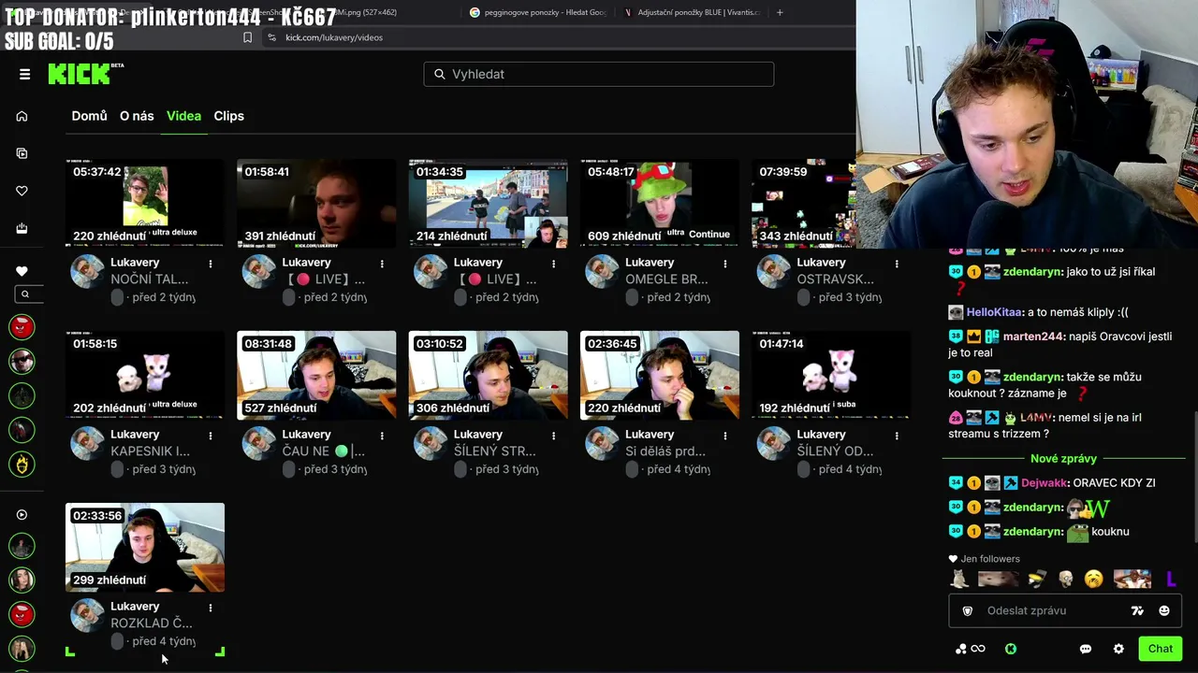
Task: Open options menu for KAPESNIK I... video
Action: click(x=211, y=436)
